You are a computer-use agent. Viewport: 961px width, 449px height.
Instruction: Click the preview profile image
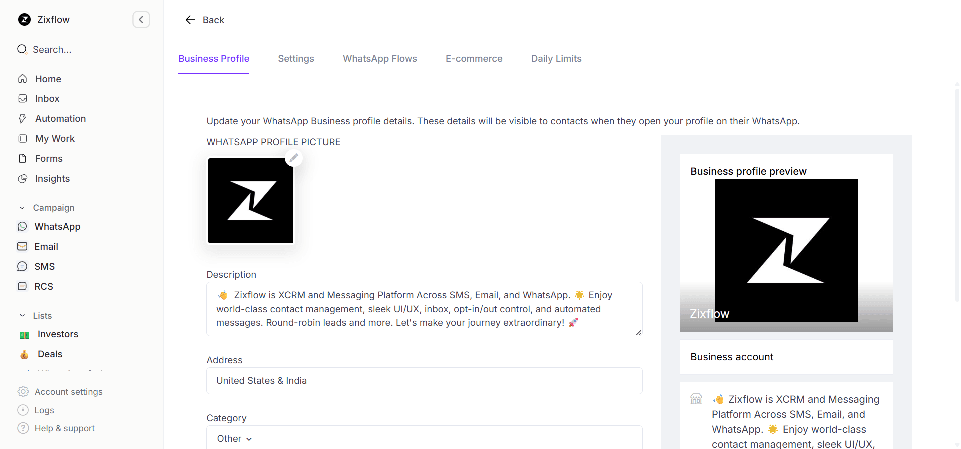(786, 250)
